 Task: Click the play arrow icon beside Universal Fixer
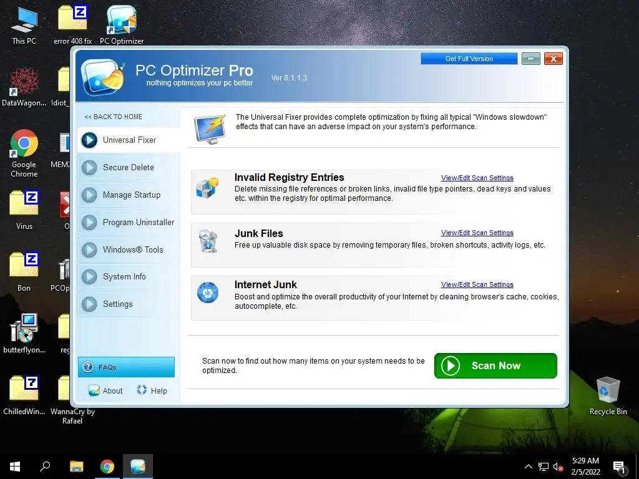89,140
